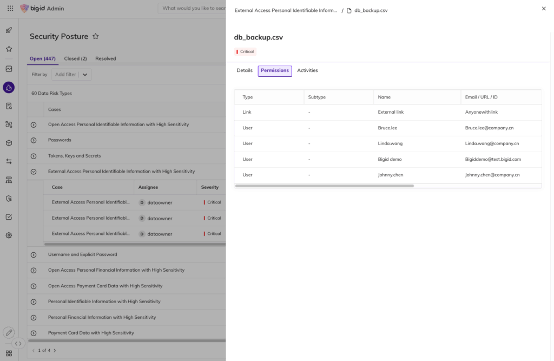Open the Add filter dropdown arrow
Image resolution: width=554 pixels, height=361 pixels.
pyautogui.click(x=85, y=75)
